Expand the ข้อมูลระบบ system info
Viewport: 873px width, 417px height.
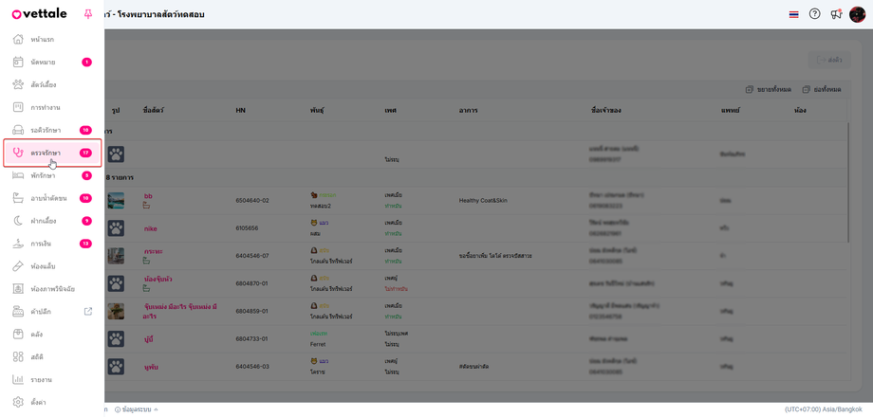tap(136, 409)
